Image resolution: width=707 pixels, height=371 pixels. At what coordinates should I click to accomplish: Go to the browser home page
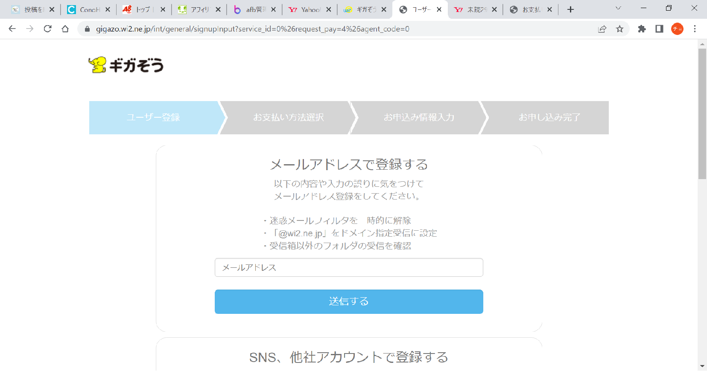65,29
